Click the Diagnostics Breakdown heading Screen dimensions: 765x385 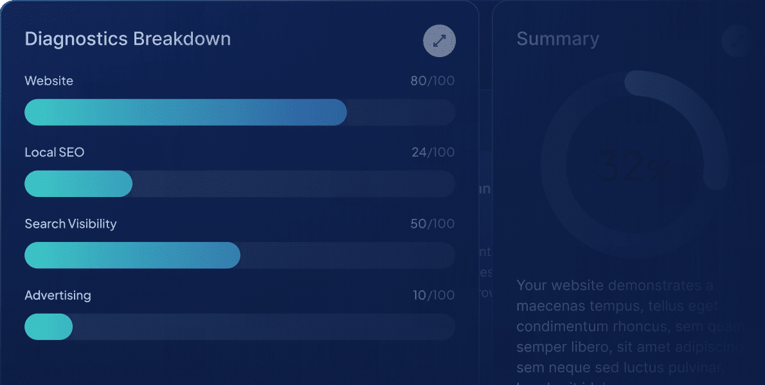click(x=127, y=38)
